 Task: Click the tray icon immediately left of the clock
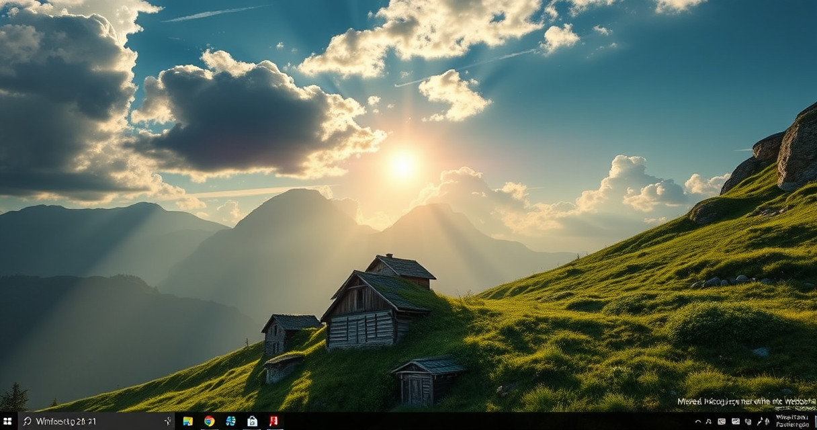[x=767, y=421]
